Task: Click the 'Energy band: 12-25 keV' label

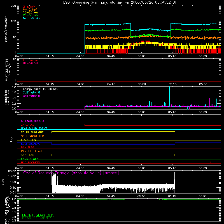Action: (41, 89)
